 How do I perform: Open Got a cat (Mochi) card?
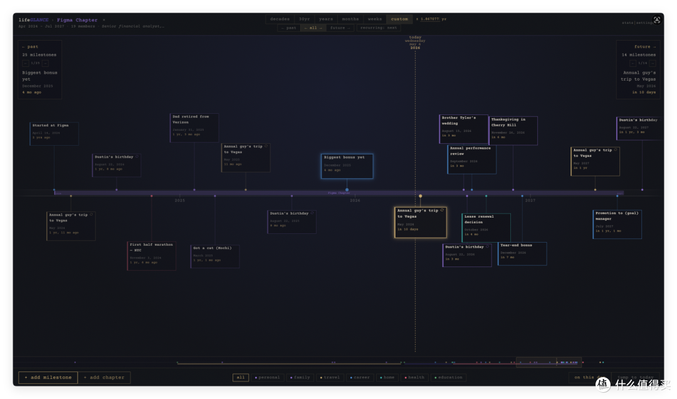[x=215, y=256]
